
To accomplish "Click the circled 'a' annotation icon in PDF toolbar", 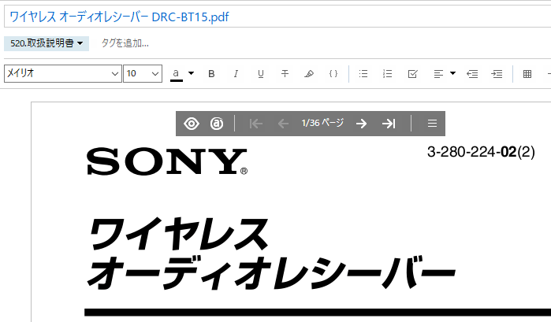I will click(217, 124).
